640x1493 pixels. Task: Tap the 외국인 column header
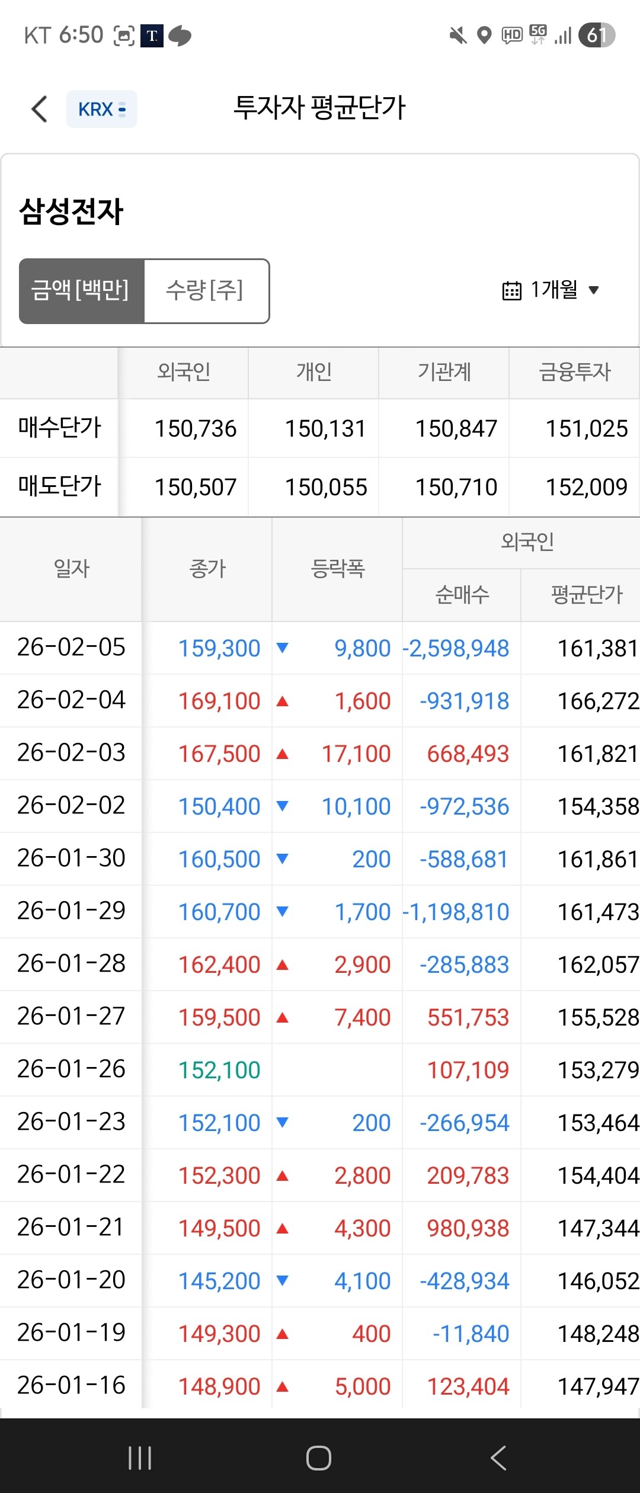(183, 373)
